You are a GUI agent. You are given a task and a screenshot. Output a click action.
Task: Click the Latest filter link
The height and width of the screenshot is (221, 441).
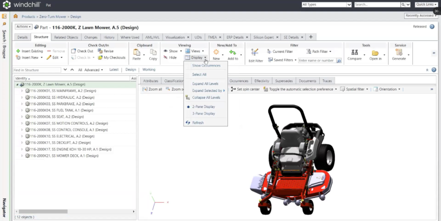coord(114,69)
